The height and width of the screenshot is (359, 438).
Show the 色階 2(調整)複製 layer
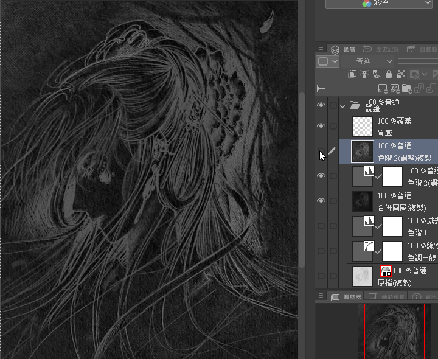[x=321, y=151]
